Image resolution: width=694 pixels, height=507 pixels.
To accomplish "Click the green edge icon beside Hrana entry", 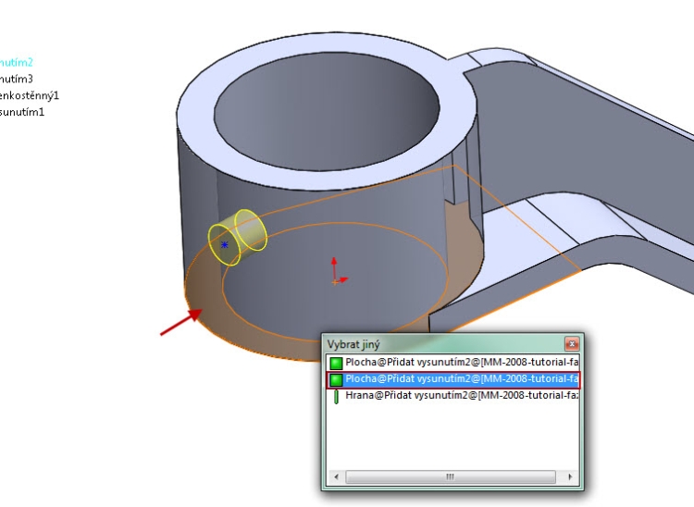I will coord(337,396).
